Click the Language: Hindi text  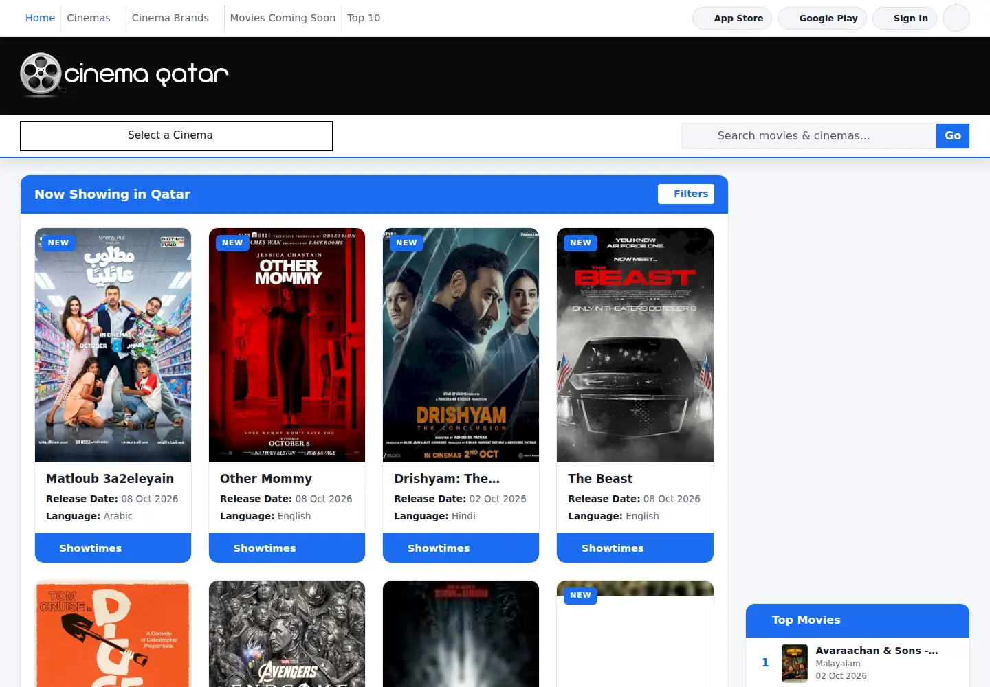pos(434,516)
